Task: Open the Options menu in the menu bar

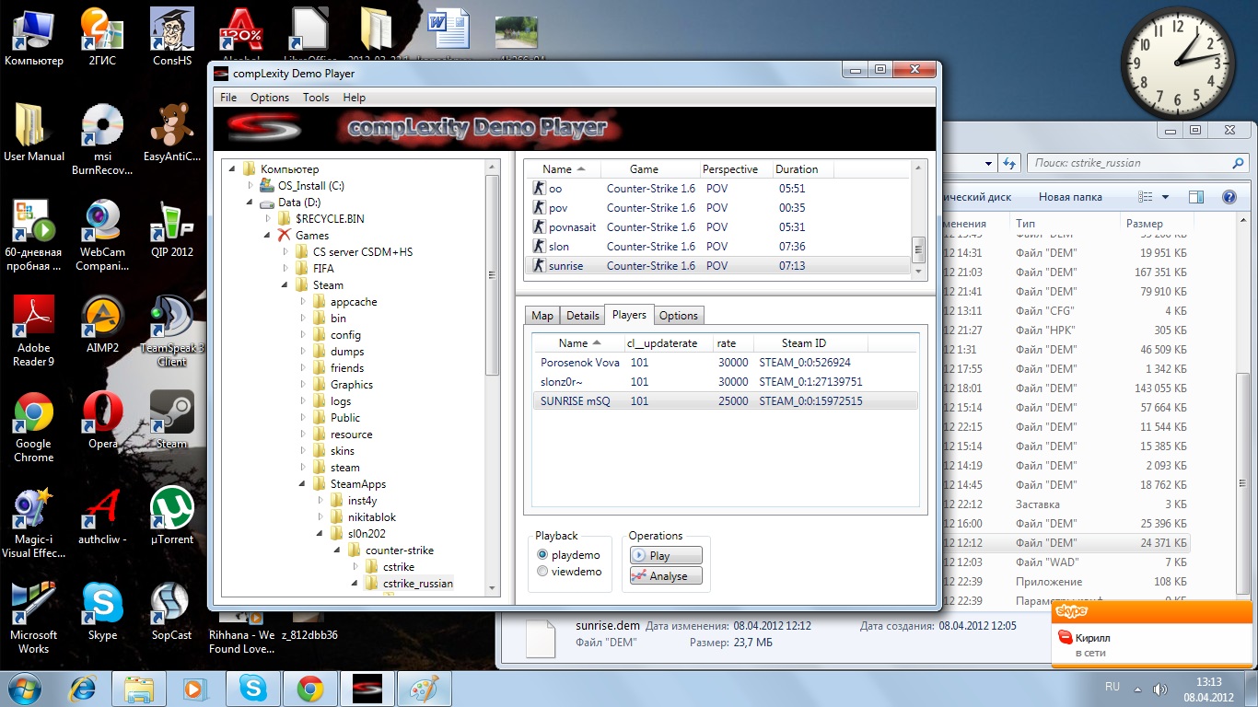Action: pos(270,98)
